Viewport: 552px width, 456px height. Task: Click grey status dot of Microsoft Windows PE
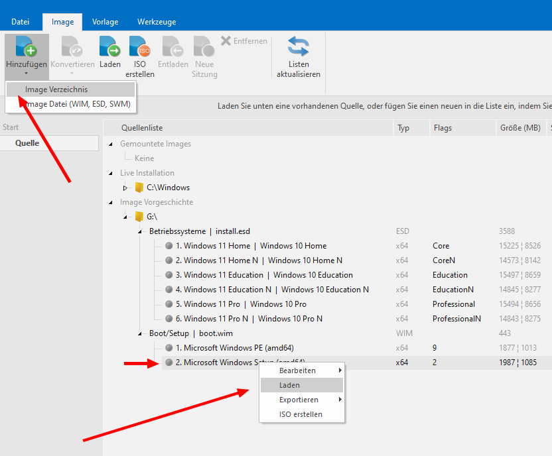[169, 348]
